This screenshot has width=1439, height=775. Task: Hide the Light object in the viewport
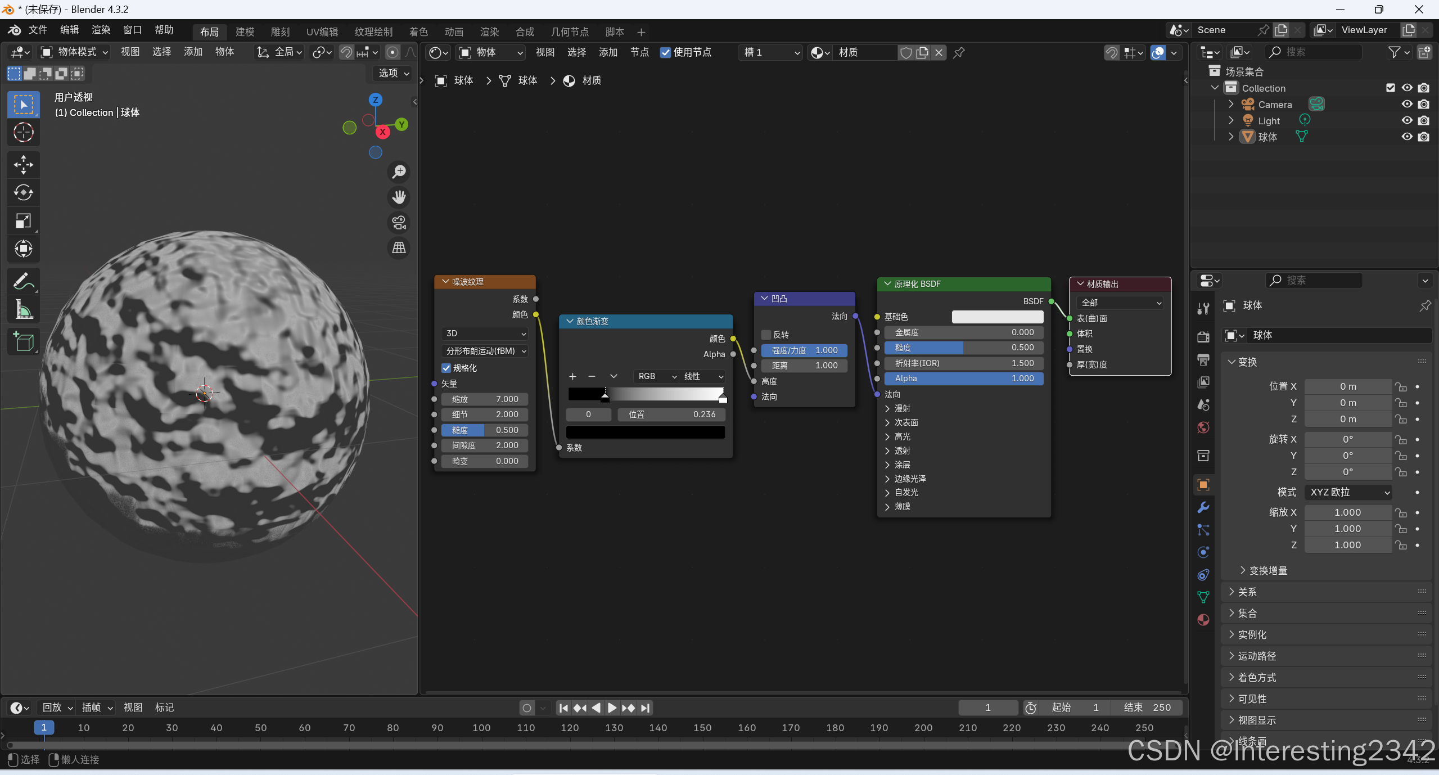tap(1406, 120)
